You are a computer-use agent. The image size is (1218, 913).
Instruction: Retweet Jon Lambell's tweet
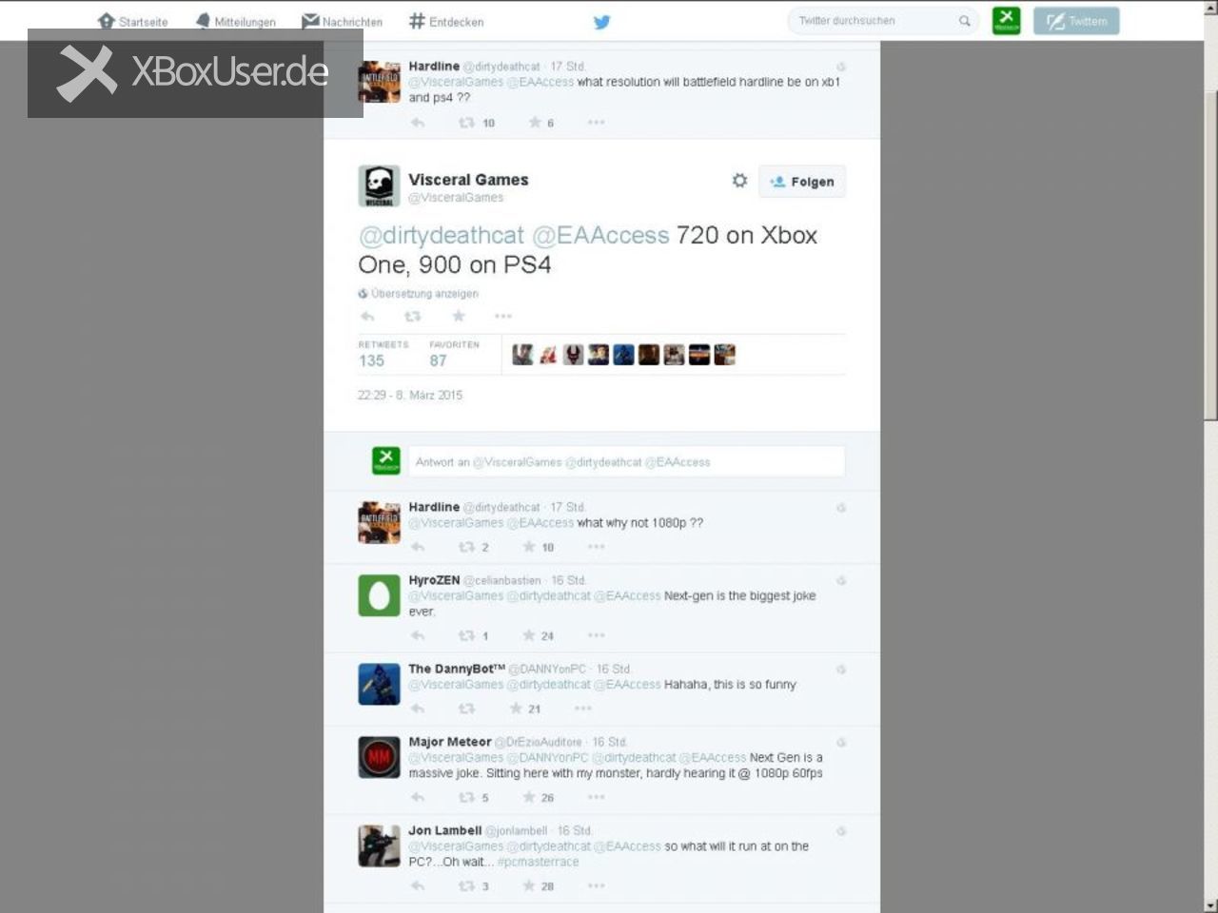pos(466,885)
